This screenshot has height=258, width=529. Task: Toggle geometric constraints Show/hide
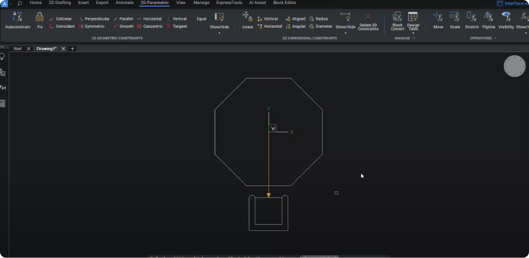click(220, 20)
